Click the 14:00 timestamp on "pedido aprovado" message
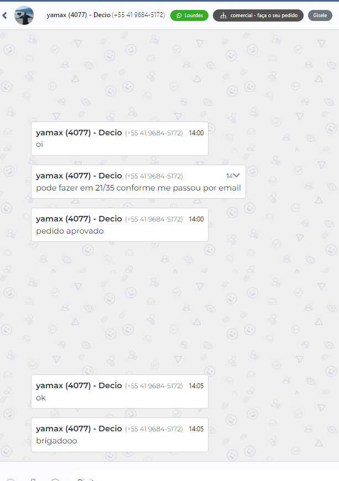This screenshot has height=481, width=339. click(196, 219)
